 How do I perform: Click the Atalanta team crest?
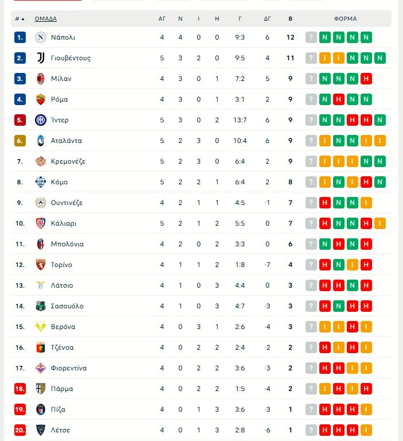[41, 141]
